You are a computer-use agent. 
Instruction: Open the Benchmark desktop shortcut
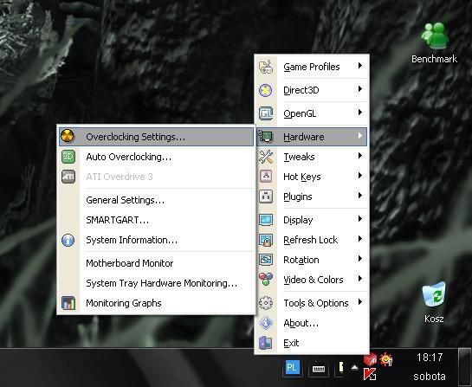(434, 42)
